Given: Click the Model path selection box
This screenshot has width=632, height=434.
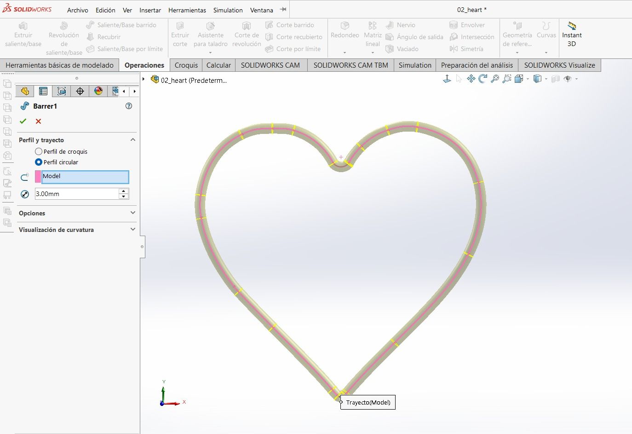Looking at the screenshot, I should point(85,177).
